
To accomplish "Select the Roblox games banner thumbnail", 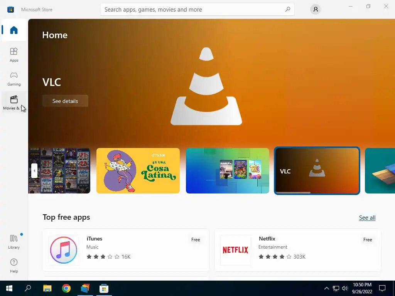I will [228, 171].
